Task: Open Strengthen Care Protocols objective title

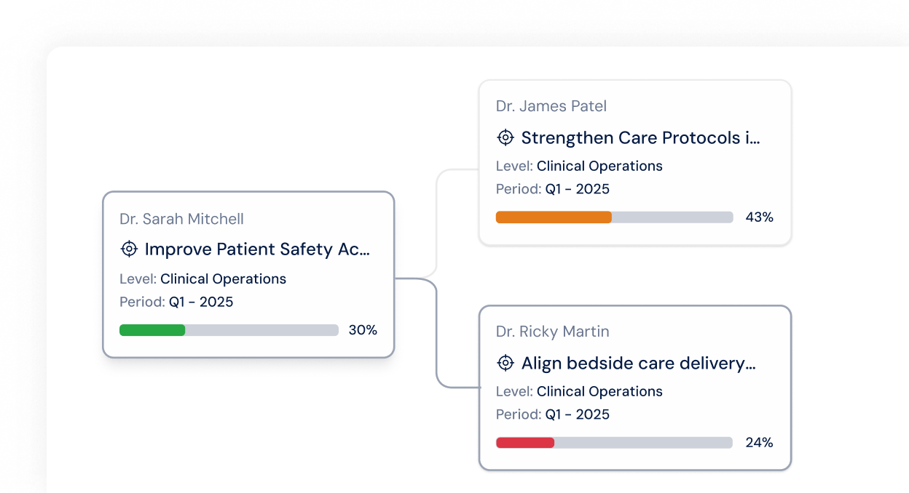Action: click(x=640, y=137)
